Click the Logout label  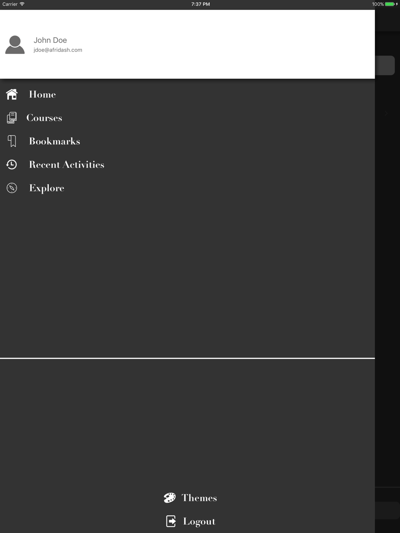pyautogui.click(x=199, y=521)
